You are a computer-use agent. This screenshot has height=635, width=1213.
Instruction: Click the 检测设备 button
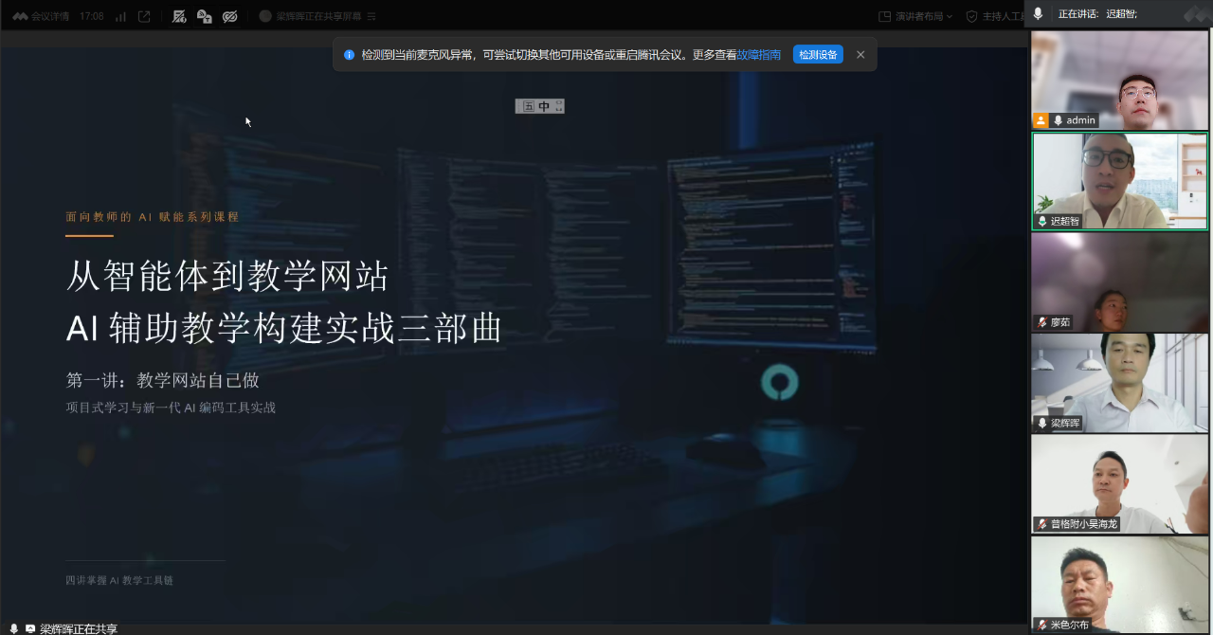coord(818,55)
